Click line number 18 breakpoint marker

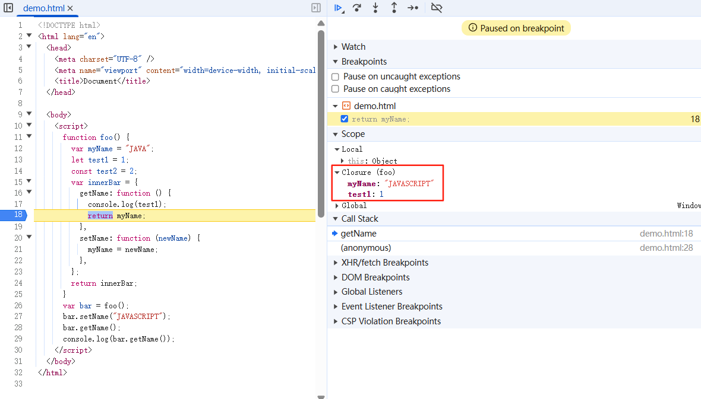tap(18, 215)
